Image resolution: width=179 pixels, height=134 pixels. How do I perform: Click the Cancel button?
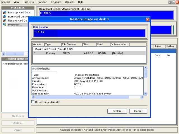(138, 111)
